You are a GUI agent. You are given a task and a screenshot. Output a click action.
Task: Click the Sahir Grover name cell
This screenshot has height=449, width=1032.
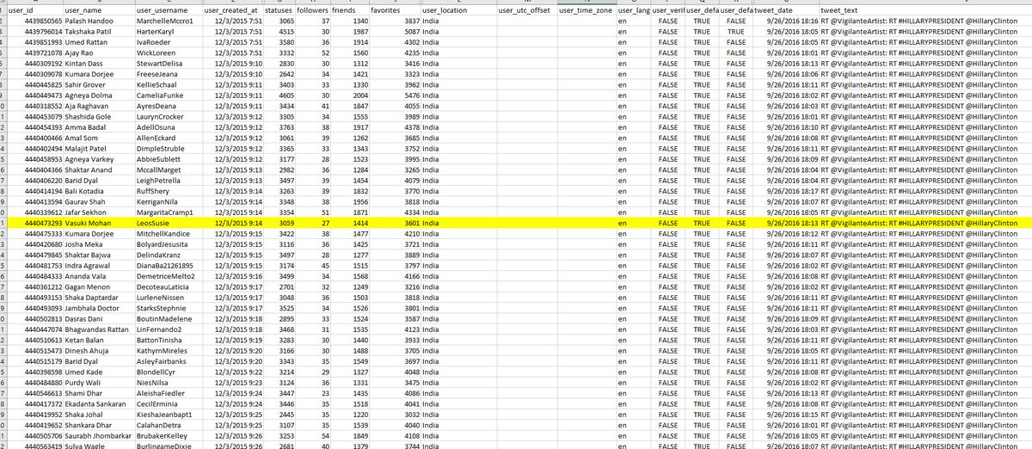tap(99, 85)
